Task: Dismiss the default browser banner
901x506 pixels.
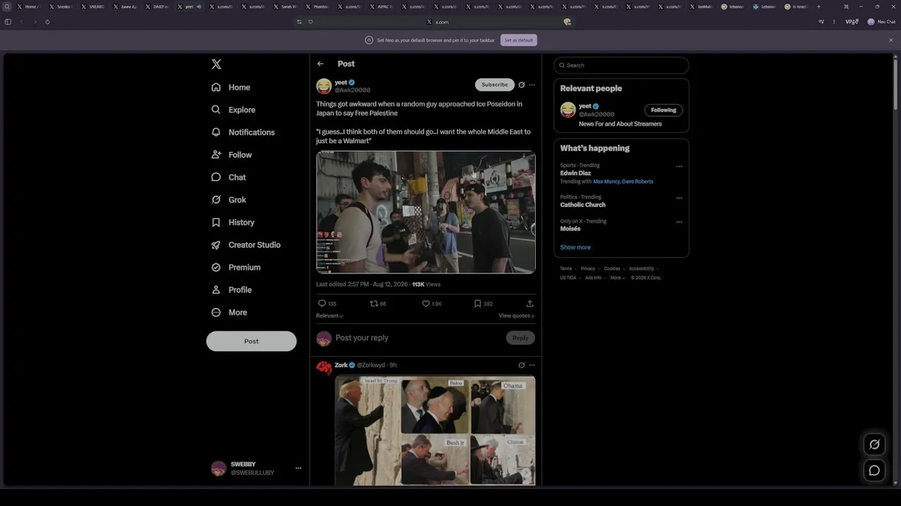Action: 891,40
